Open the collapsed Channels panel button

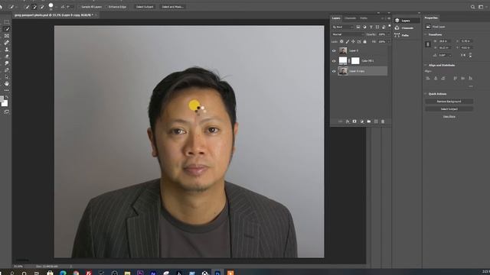pyautogui.click(x=407, y=27)
